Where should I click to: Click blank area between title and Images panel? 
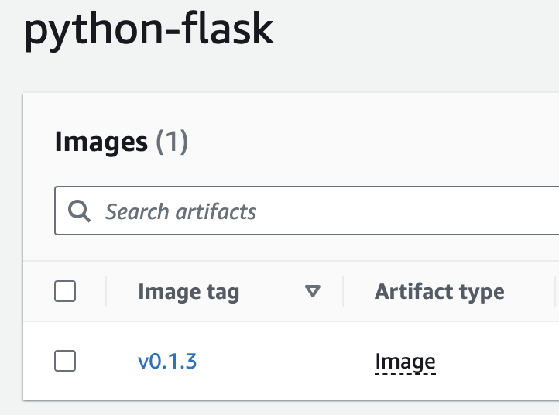click(279, 73)
